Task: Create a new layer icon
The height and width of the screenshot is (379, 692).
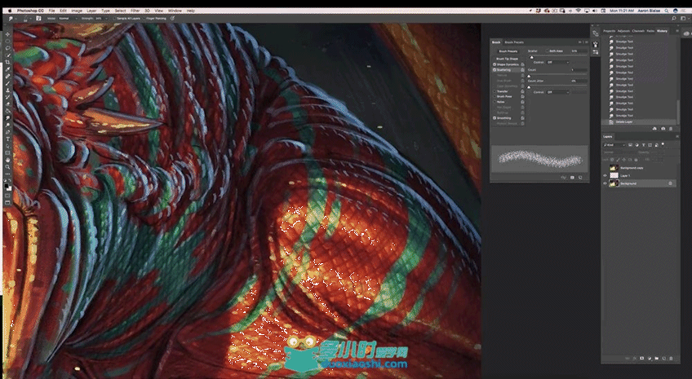Action: (664, 359)
